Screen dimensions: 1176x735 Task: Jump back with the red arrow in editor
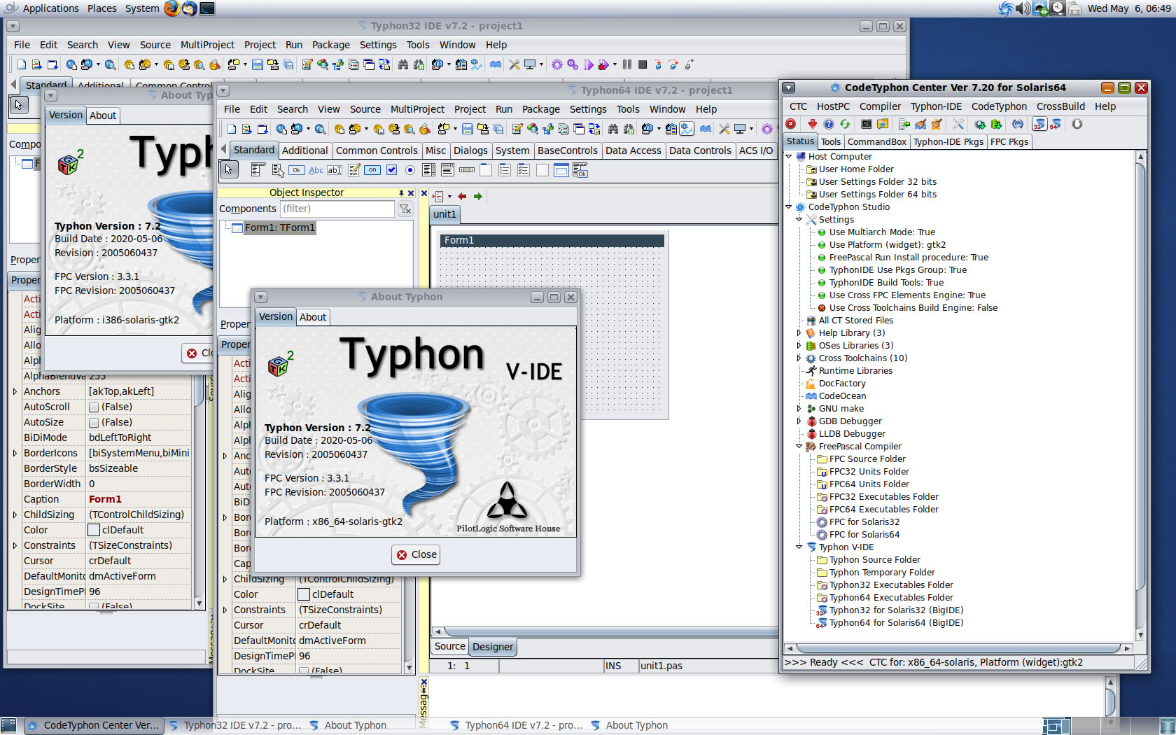pos(462,197)
